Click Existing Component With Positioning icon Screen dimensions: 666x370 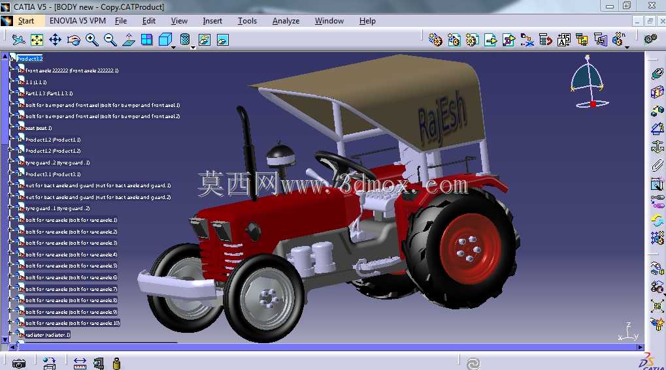tap(509, 40)
